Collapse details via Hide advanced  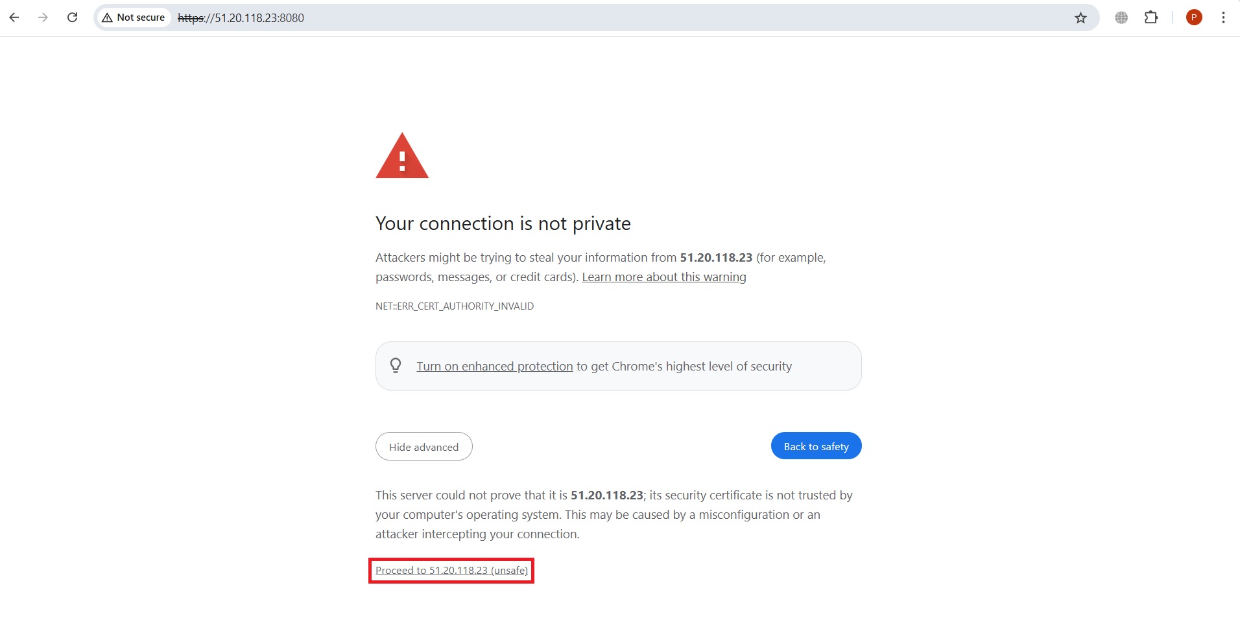point(423,446)
